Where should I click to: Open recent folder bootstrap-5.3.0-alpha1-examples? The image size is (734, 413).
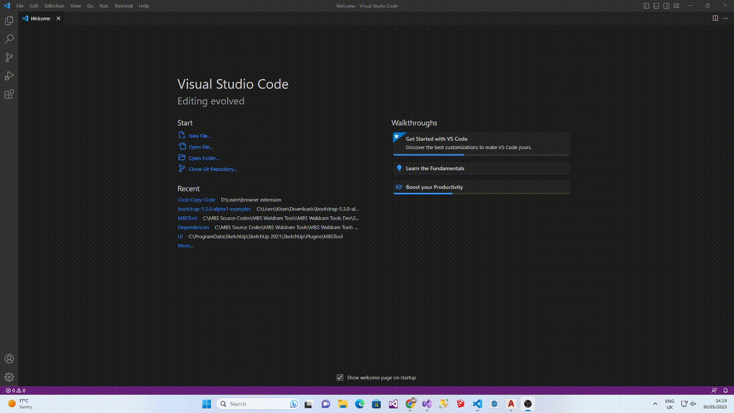(214, 209)
